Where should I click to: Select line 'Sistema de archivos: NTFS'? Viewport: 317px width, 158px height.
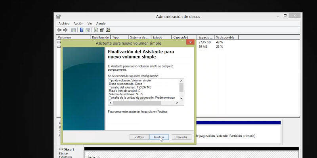[126, 94]
